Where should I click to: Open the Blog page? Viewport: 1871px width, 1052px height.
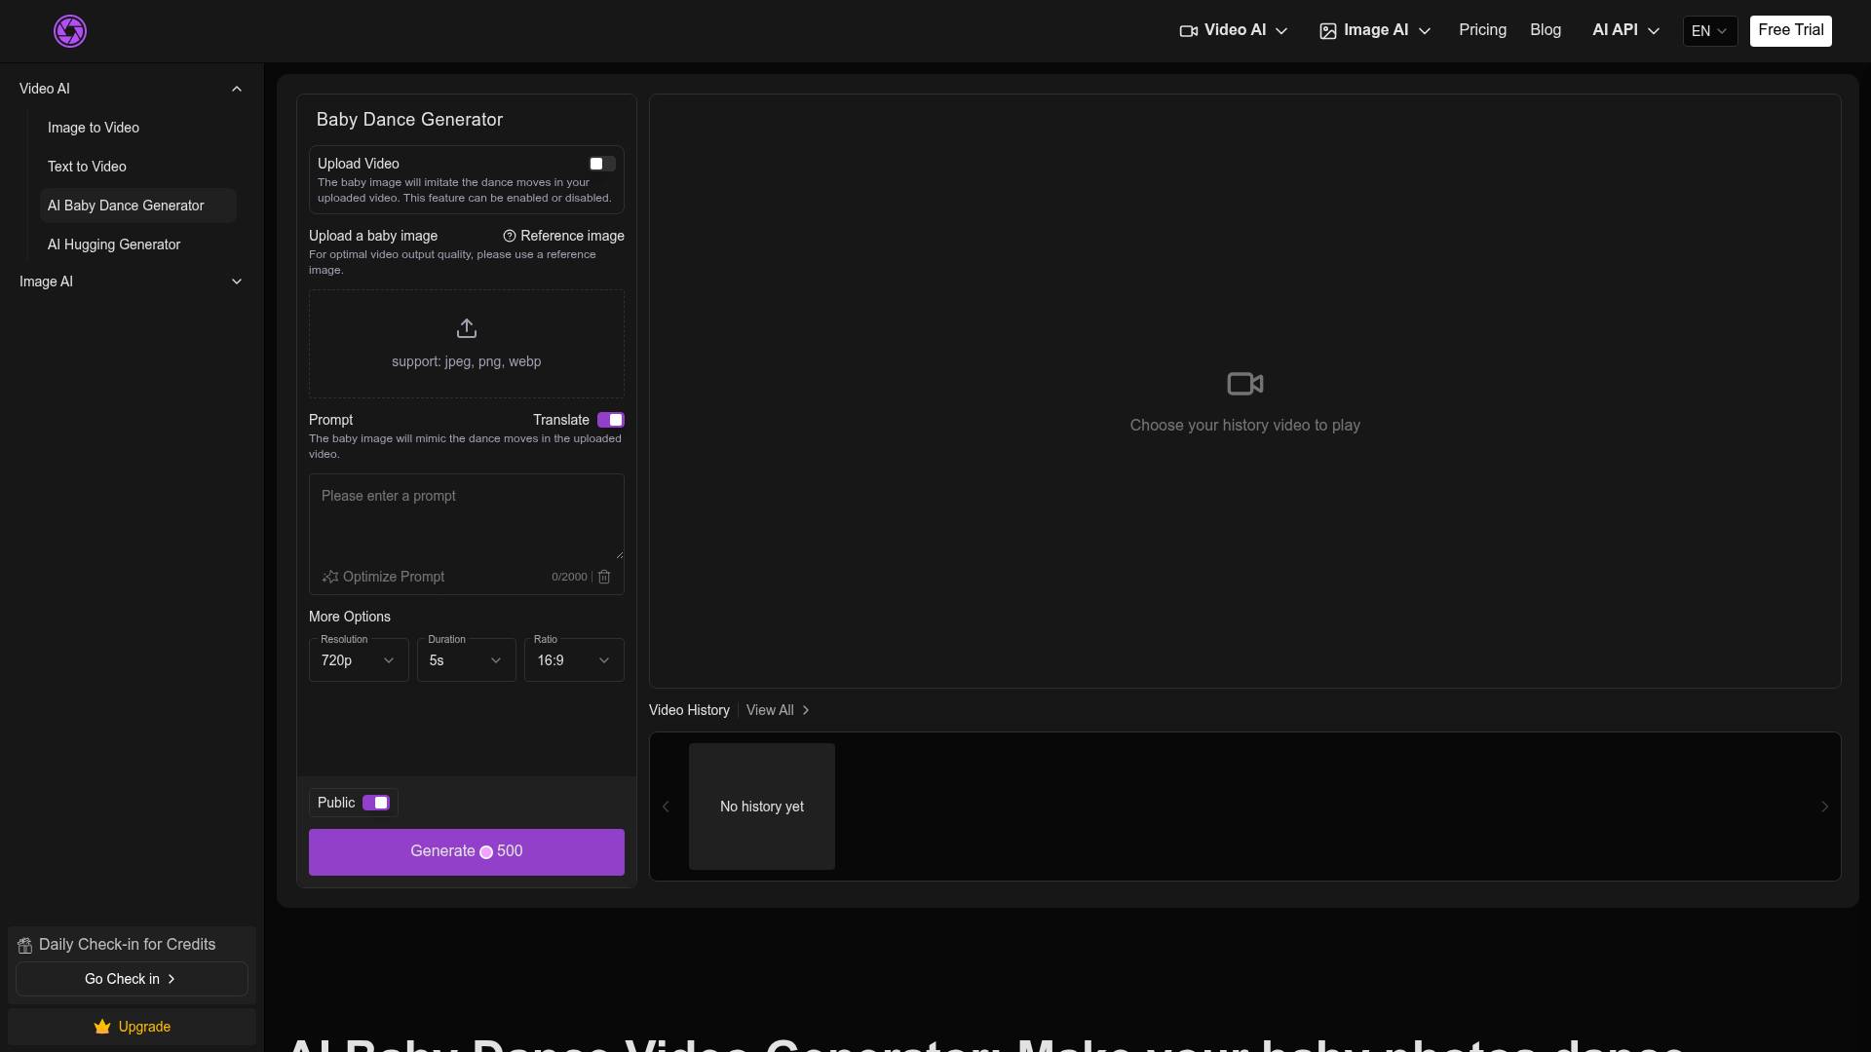1546,30
